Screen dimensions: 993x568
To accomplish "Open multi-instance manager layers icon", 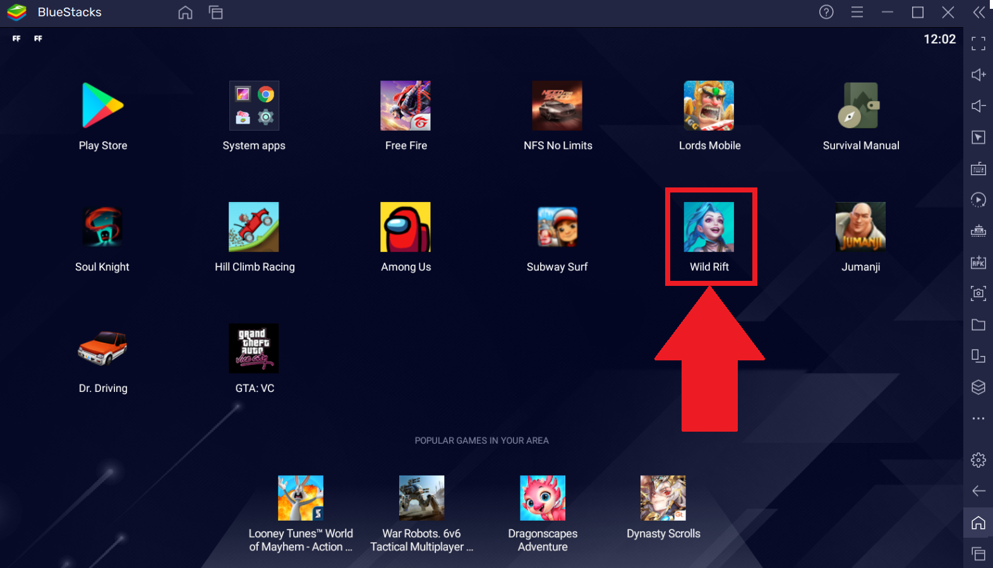I will click(978, 387).
